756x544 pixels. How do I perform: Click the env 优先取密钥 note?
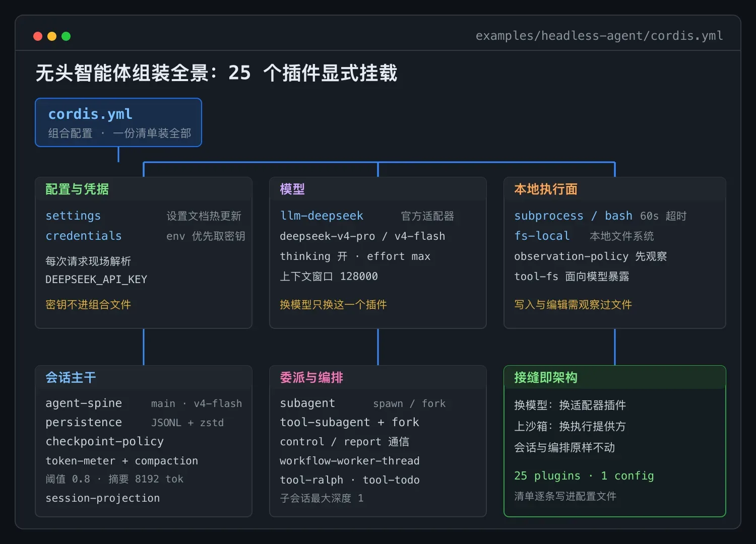pyautogui.click(x=206, y=236)
